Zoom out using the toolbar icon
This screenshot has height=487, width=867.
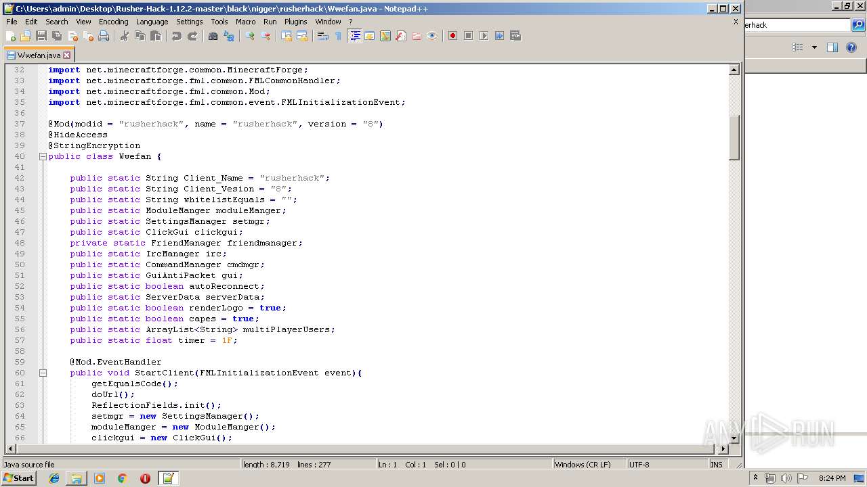click(266, 36)
